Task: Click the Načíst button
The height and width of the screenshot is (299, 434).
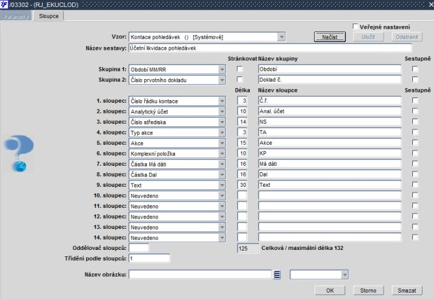Action: 330,37
